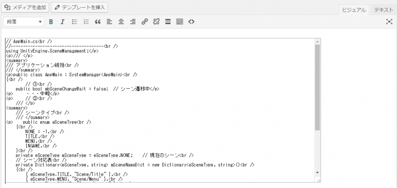Click scrollbar down arrow in code box
Viewport: 397px width, 188px height.
[318, 173]
